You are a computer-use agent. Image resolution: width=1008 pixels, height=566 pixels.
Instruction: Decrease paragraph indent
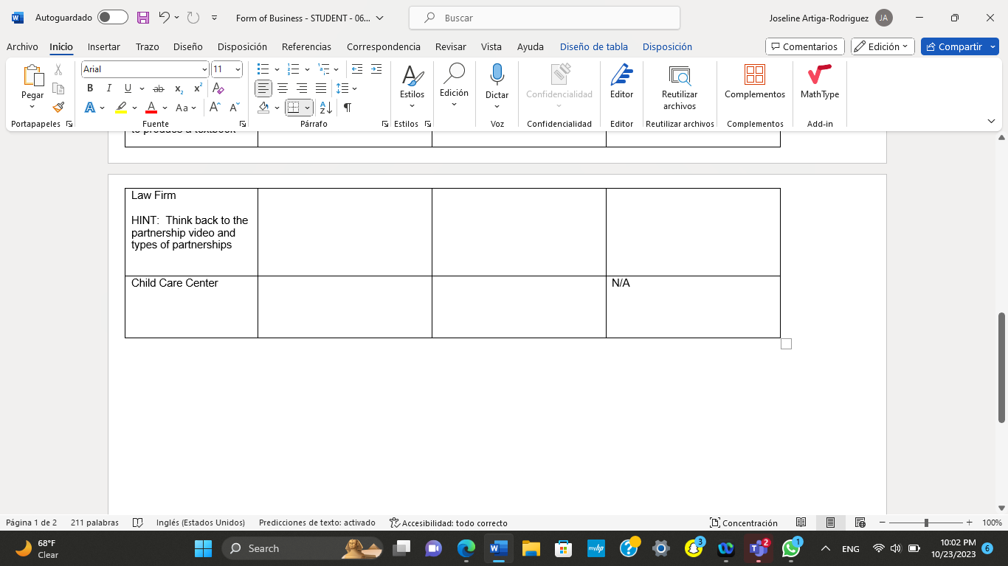[357, 69]
